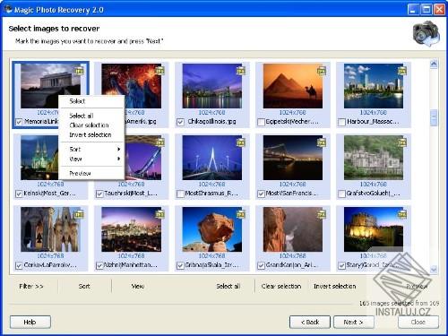Open the Sort dropdown in bottom toolbar
Screen dimensions: 448x336
pyautogui.click(x=84, y=286)
